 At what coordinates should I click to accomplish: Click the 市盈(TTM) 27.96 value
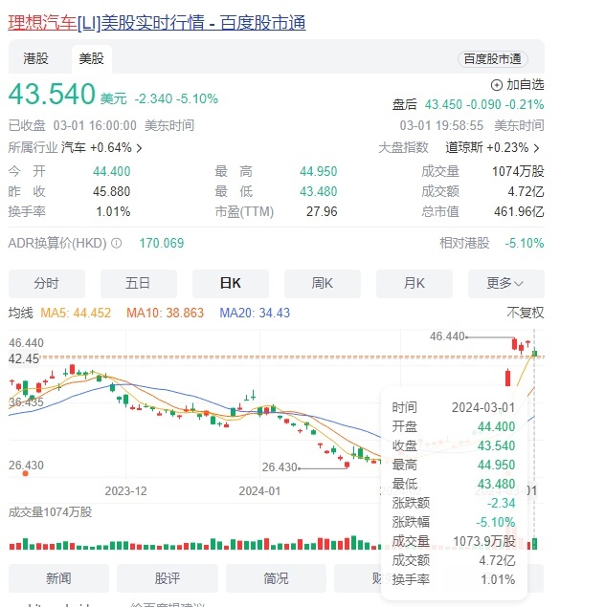click(x=322, y=212)
